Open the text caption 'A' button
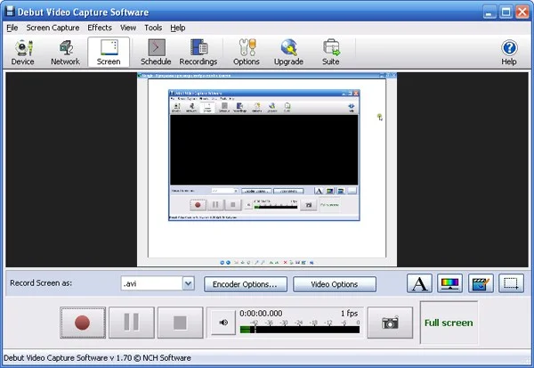The image size is (534, 368). (x=419, y=283)
